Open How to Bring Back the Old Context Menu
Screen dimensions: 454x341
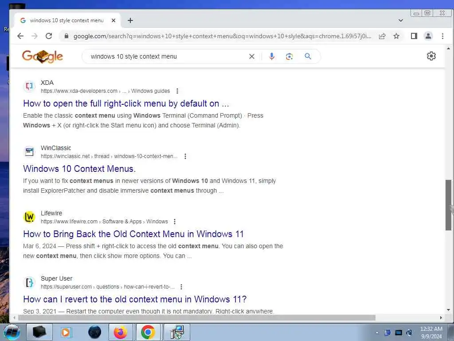pos(133,234)
